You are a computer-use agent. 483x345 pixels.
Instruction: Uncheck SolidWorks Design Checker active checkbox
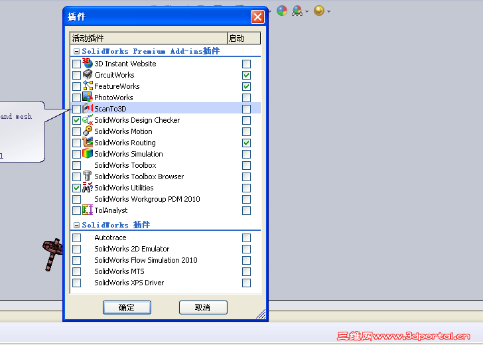77,120
